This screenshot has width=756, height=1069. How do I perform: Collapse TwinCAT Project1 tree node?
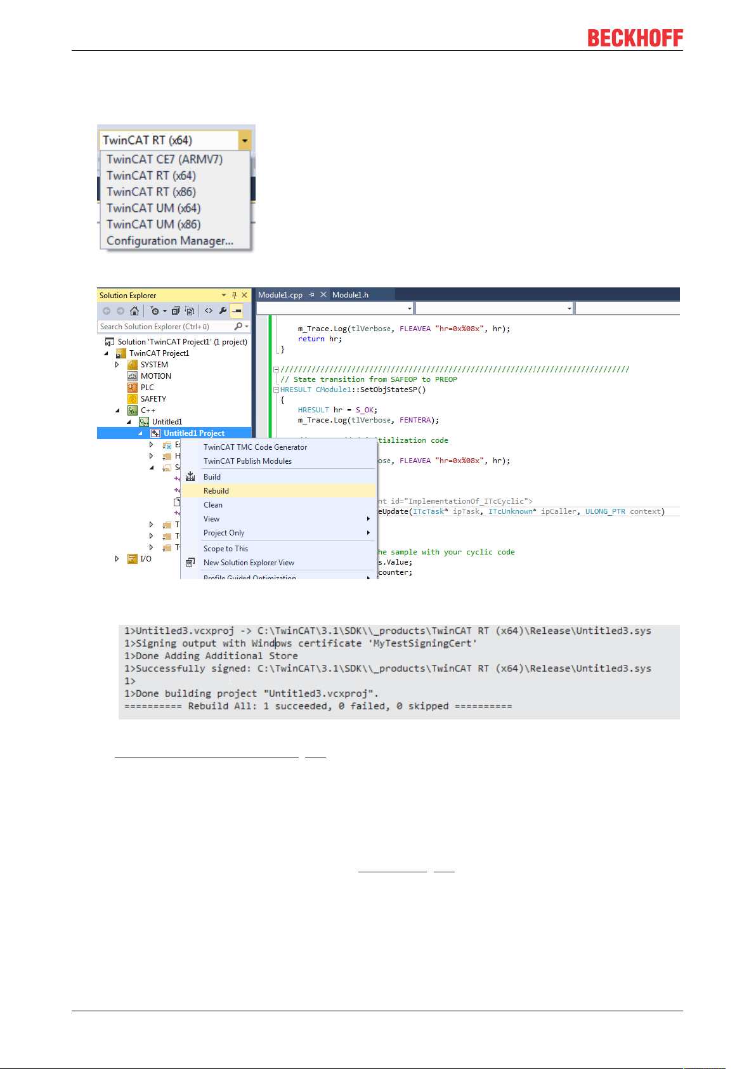pos(106,353)
